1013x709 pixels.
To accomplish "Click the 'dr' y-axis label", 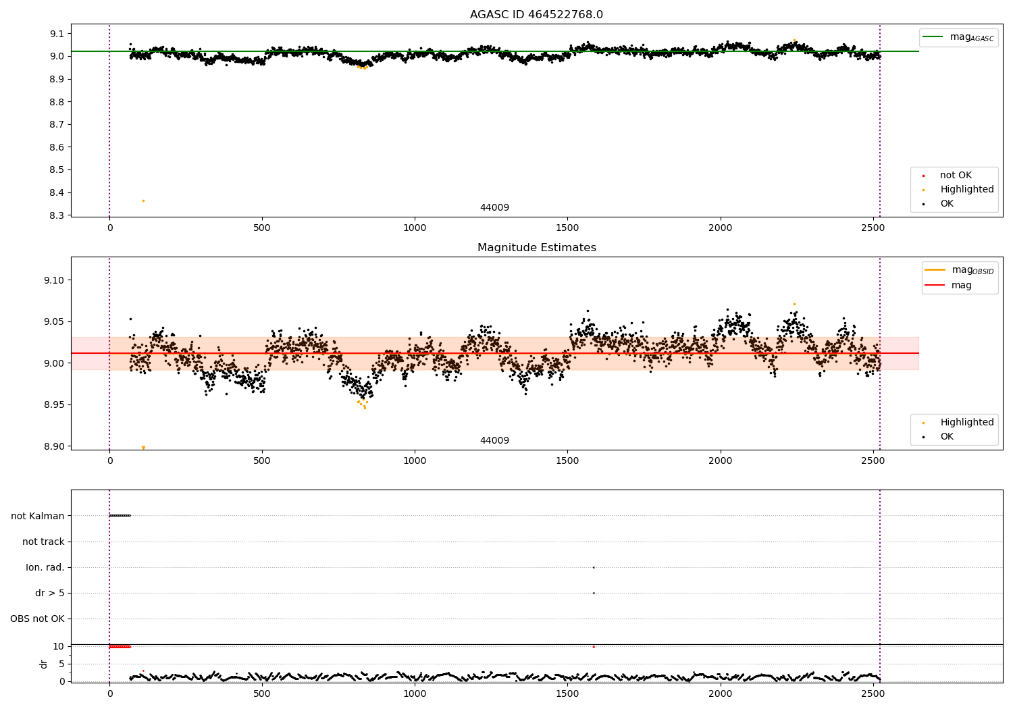I will 44,664.
